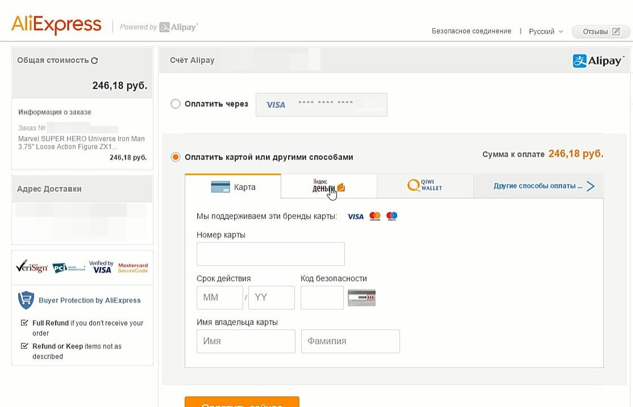This screenshot has width=633, height=407.
Task: Click the MasterCard brand icon under supported cards
Action: [x=374, y=217]
